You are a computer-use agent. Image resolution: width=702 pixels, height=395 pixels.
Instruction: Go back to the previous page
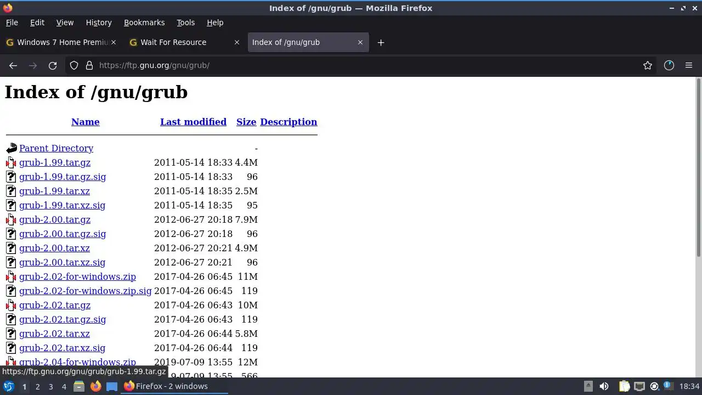tap(13, 65)
